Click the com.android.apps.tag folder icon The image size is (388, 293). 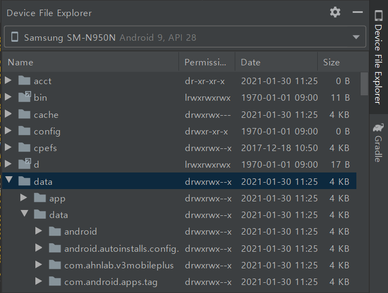[x=55, y=282]
